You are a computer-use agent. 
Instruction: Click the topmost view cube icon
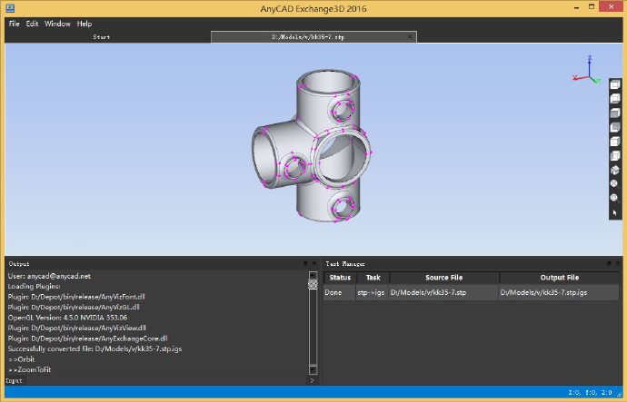[x=614, y=85]
